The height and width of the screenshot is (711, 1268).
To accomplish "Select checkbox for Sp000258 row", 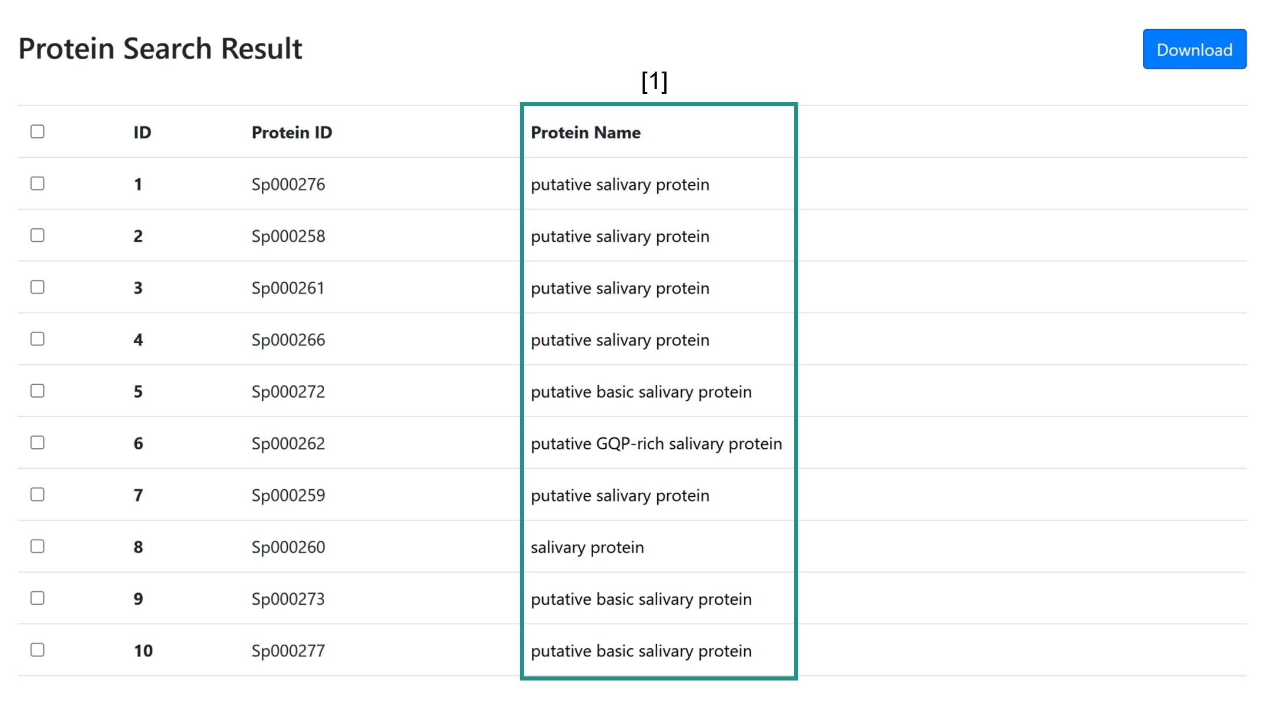I will [38, 235].
